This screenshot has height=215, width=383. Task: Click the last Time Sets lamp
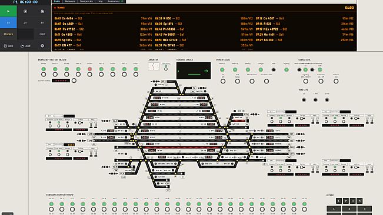point(327,100)
